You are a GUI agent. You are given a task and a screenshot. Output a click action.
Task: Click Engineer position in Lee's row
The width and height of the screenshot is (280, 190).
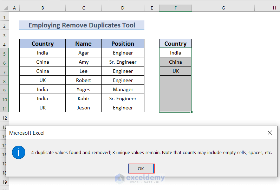click(x=123, y=71)
